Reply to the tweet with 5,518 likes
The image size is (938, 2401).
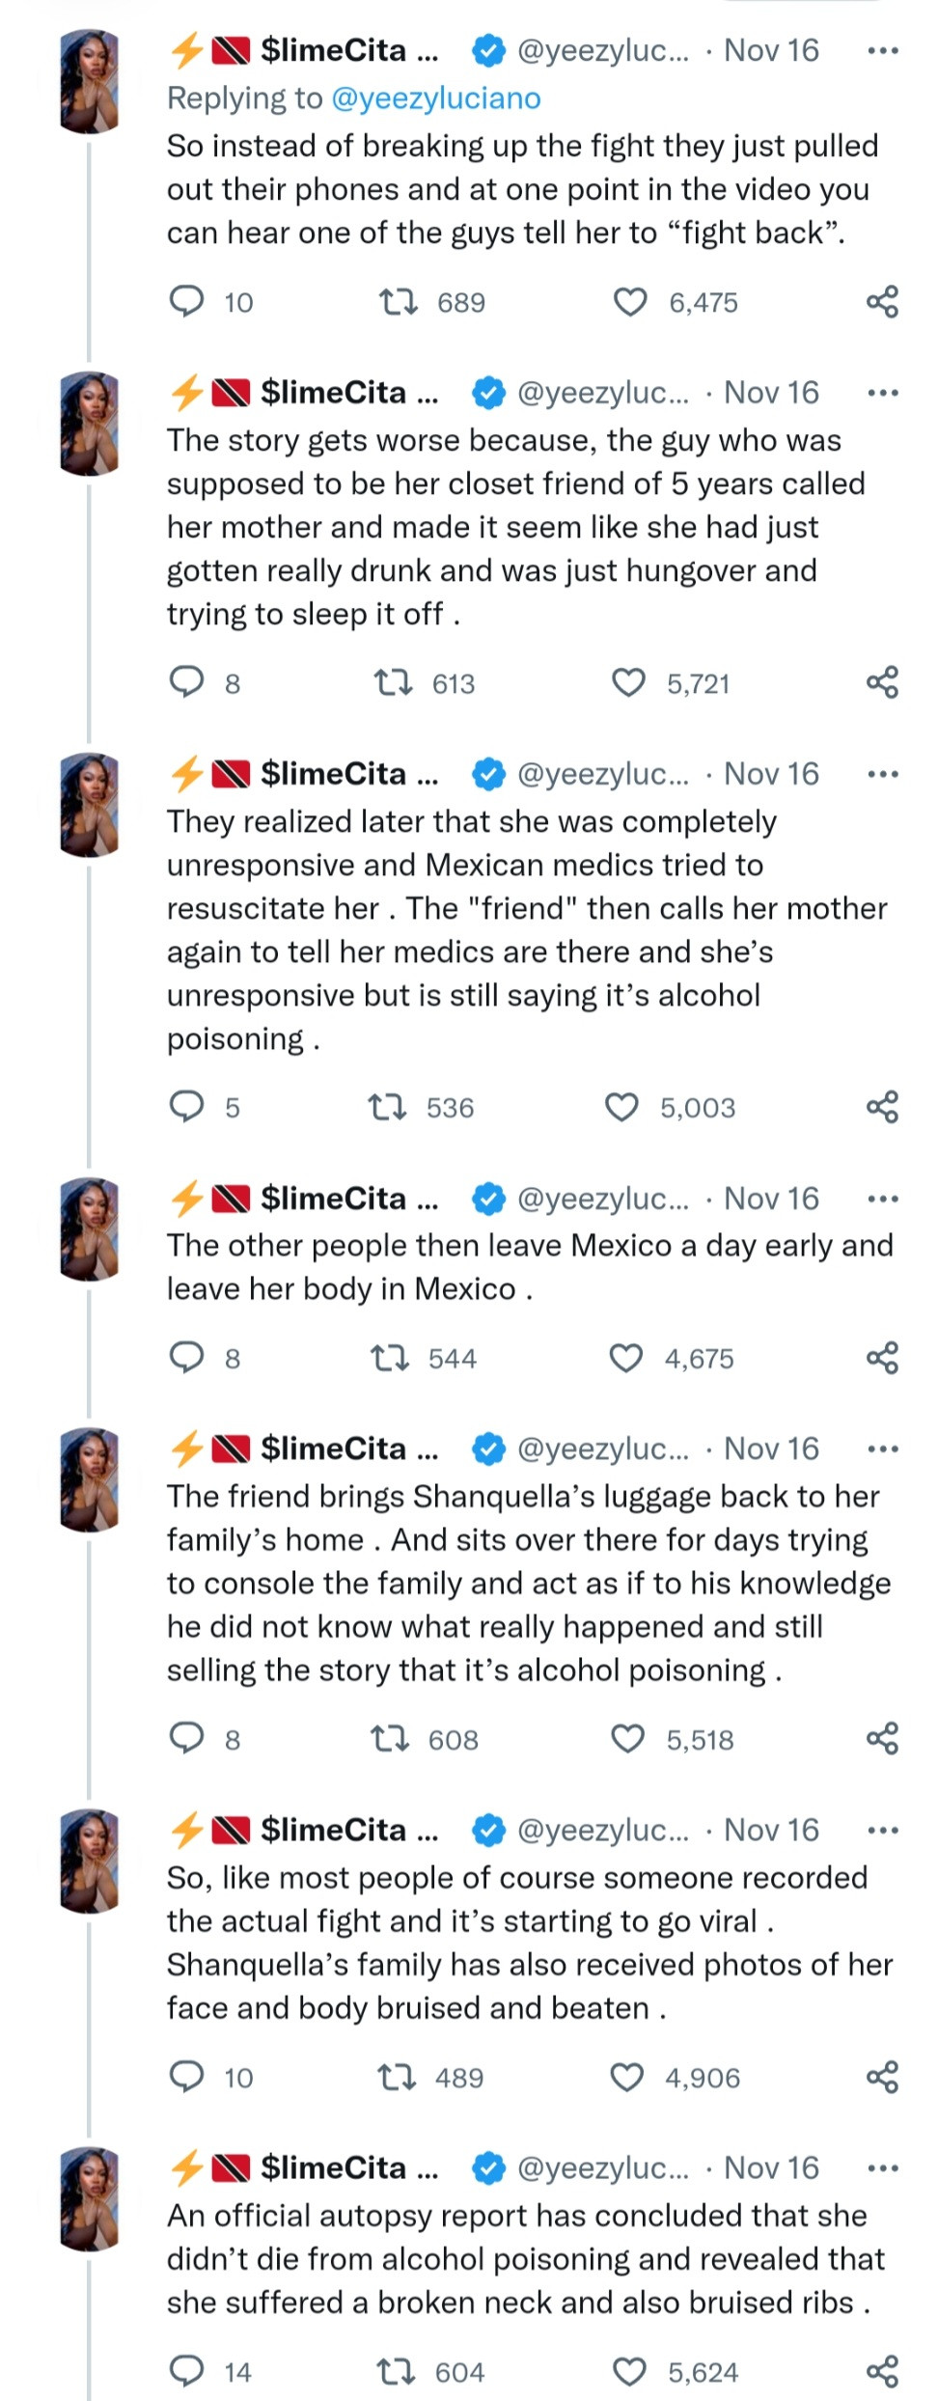[x=186, y=1739]
